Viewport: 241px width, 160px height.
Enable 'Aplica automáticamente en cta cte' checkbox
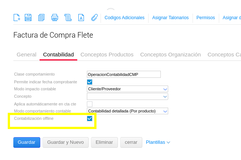89,104
